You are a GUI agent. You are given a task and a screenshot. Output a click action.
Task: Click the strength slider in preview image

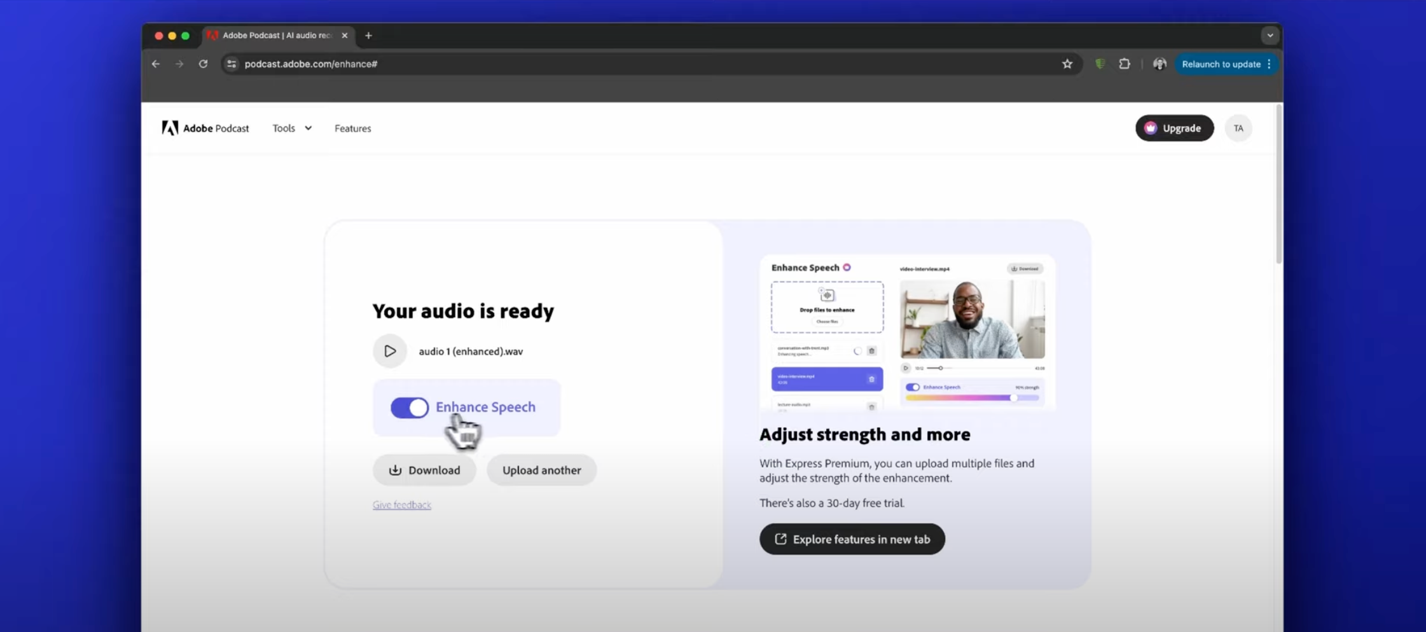pyautogui.click(x=972, y=398)
